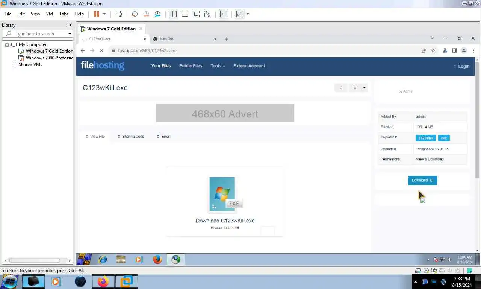
Task: Open the browser profile avatar icon
Action: tap(464, 50)
